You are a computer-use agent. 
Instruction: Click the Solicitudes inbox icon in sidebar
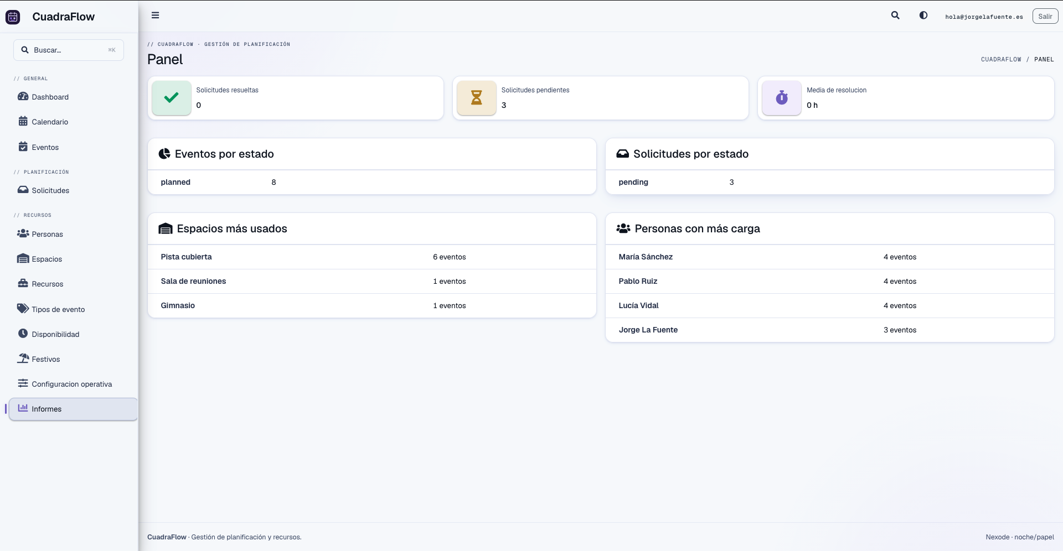point(23,190)
